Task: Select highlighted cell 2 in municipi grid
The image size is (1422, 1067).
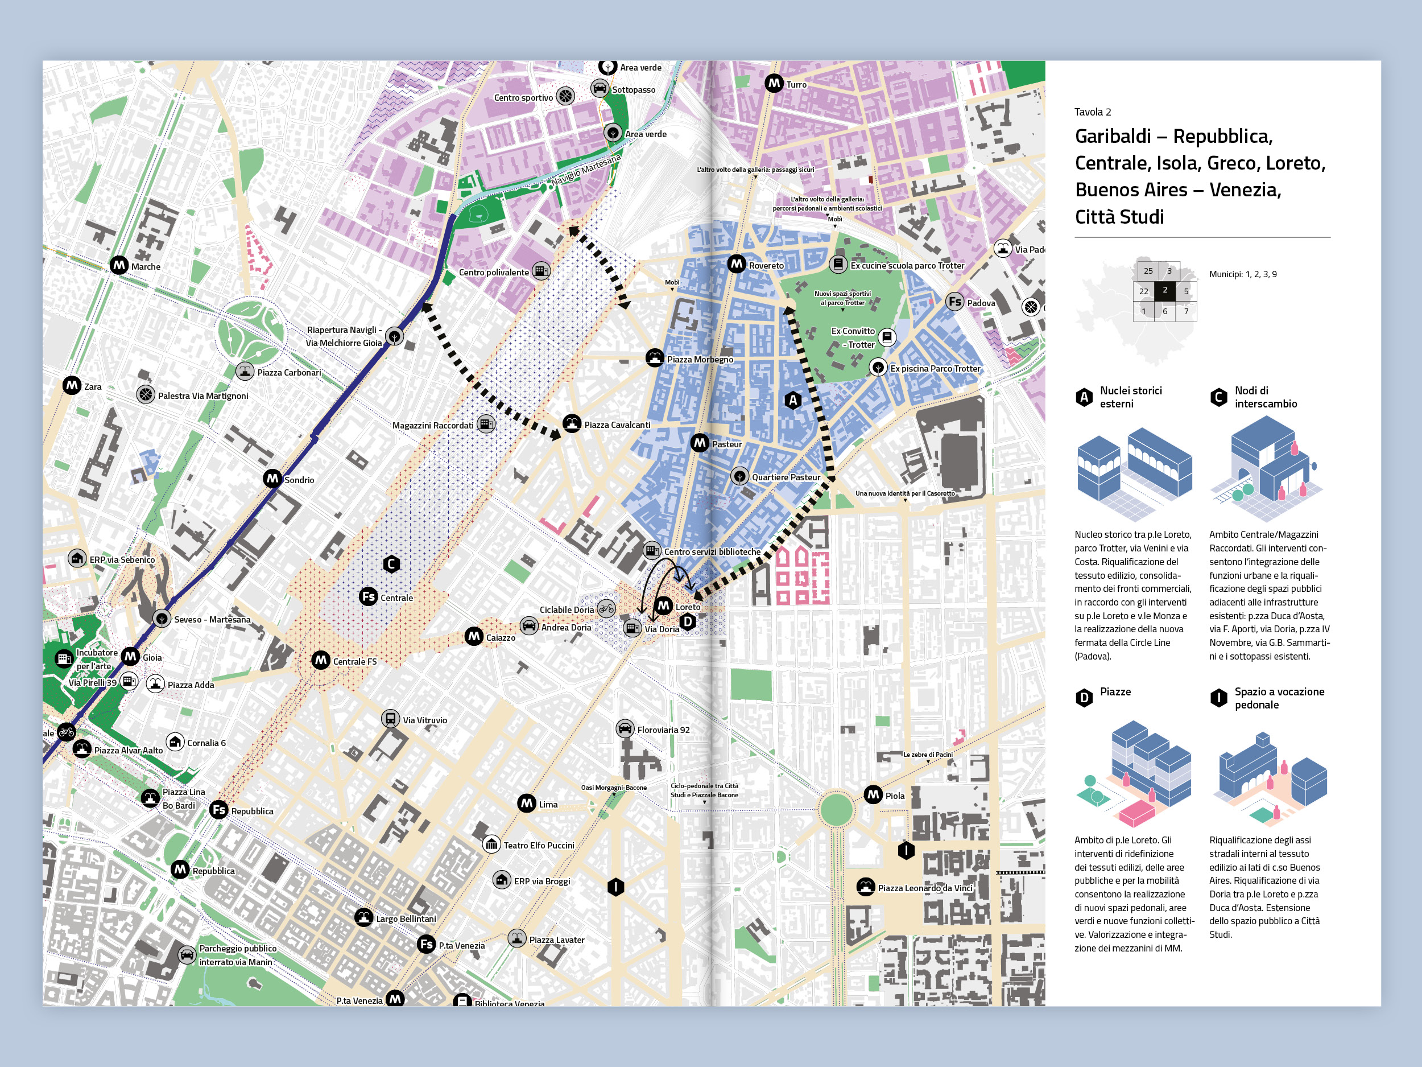Action: (1164, 290)
